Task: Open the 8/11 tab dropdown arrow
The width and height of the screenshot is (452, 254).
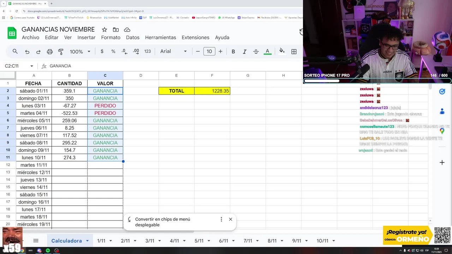Action: pyautogui.click(x=282, y=241)
